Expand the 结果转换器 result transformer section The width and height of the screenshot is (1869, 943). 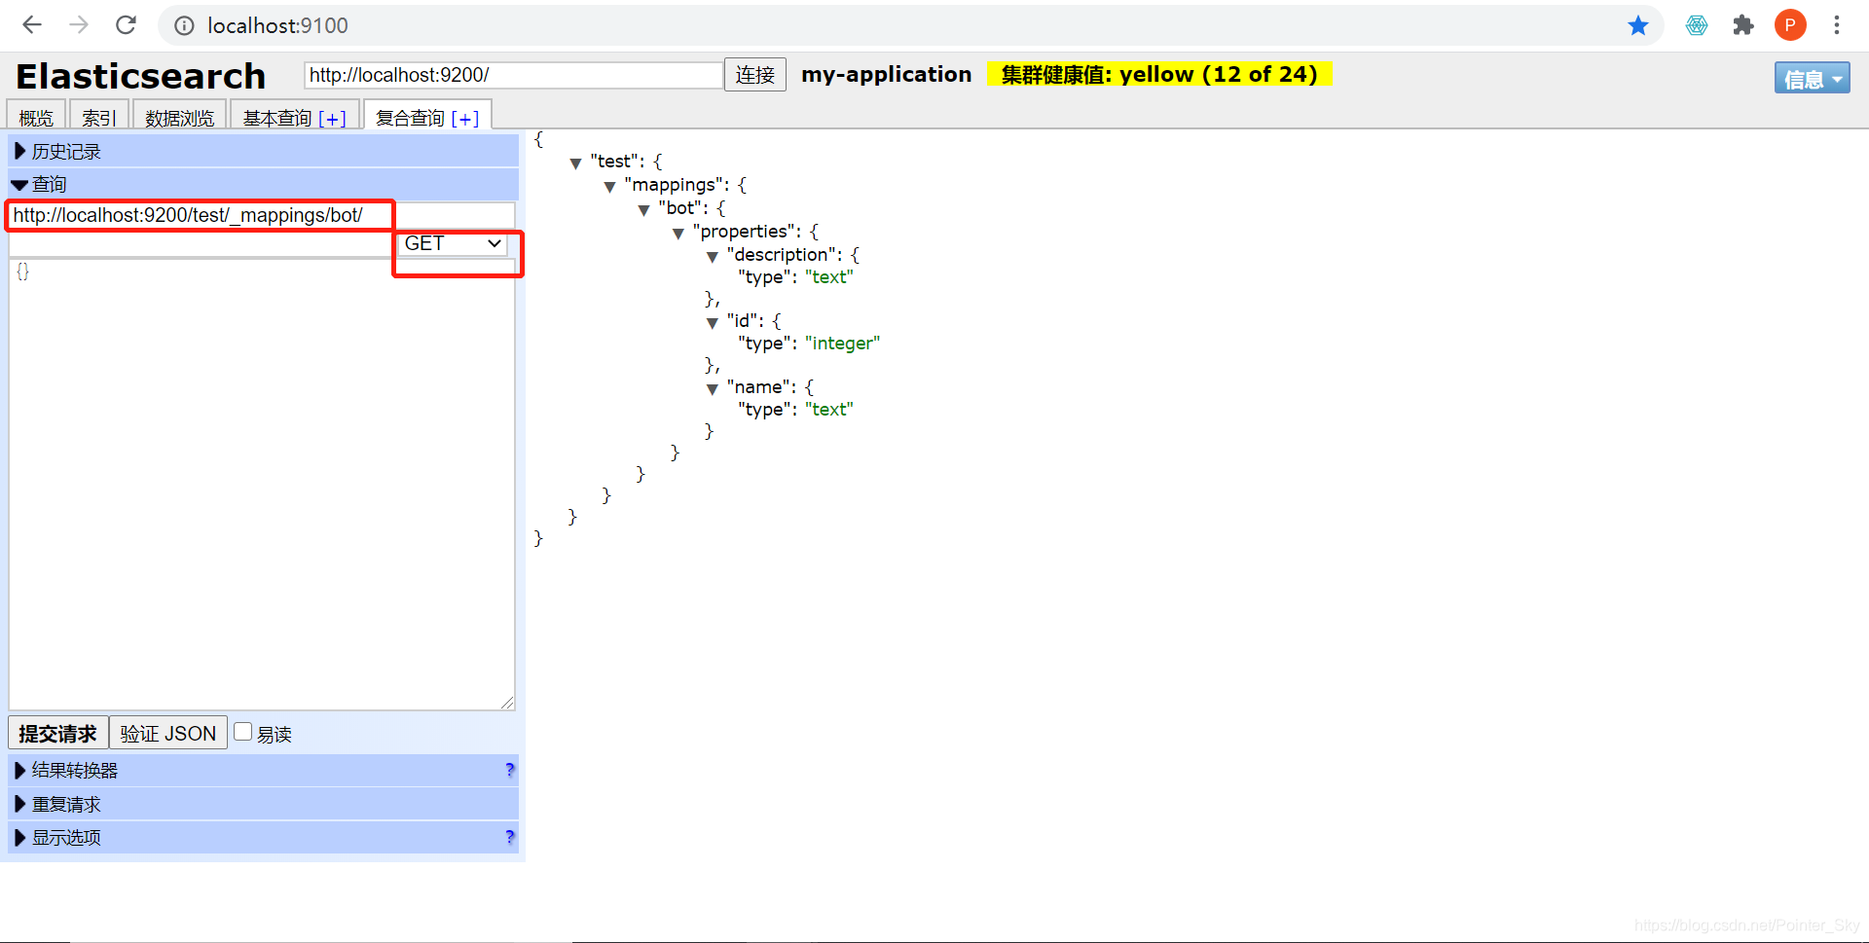click(x=263, y=770)
